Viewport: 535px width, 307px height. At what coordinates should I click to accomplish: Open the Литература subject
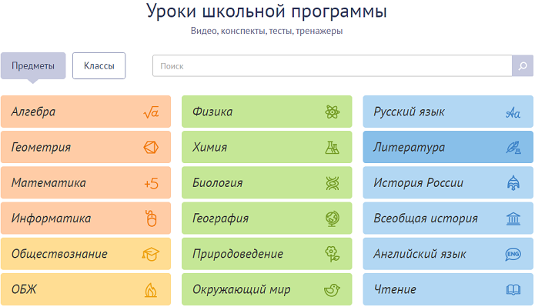tap(448, 148)
